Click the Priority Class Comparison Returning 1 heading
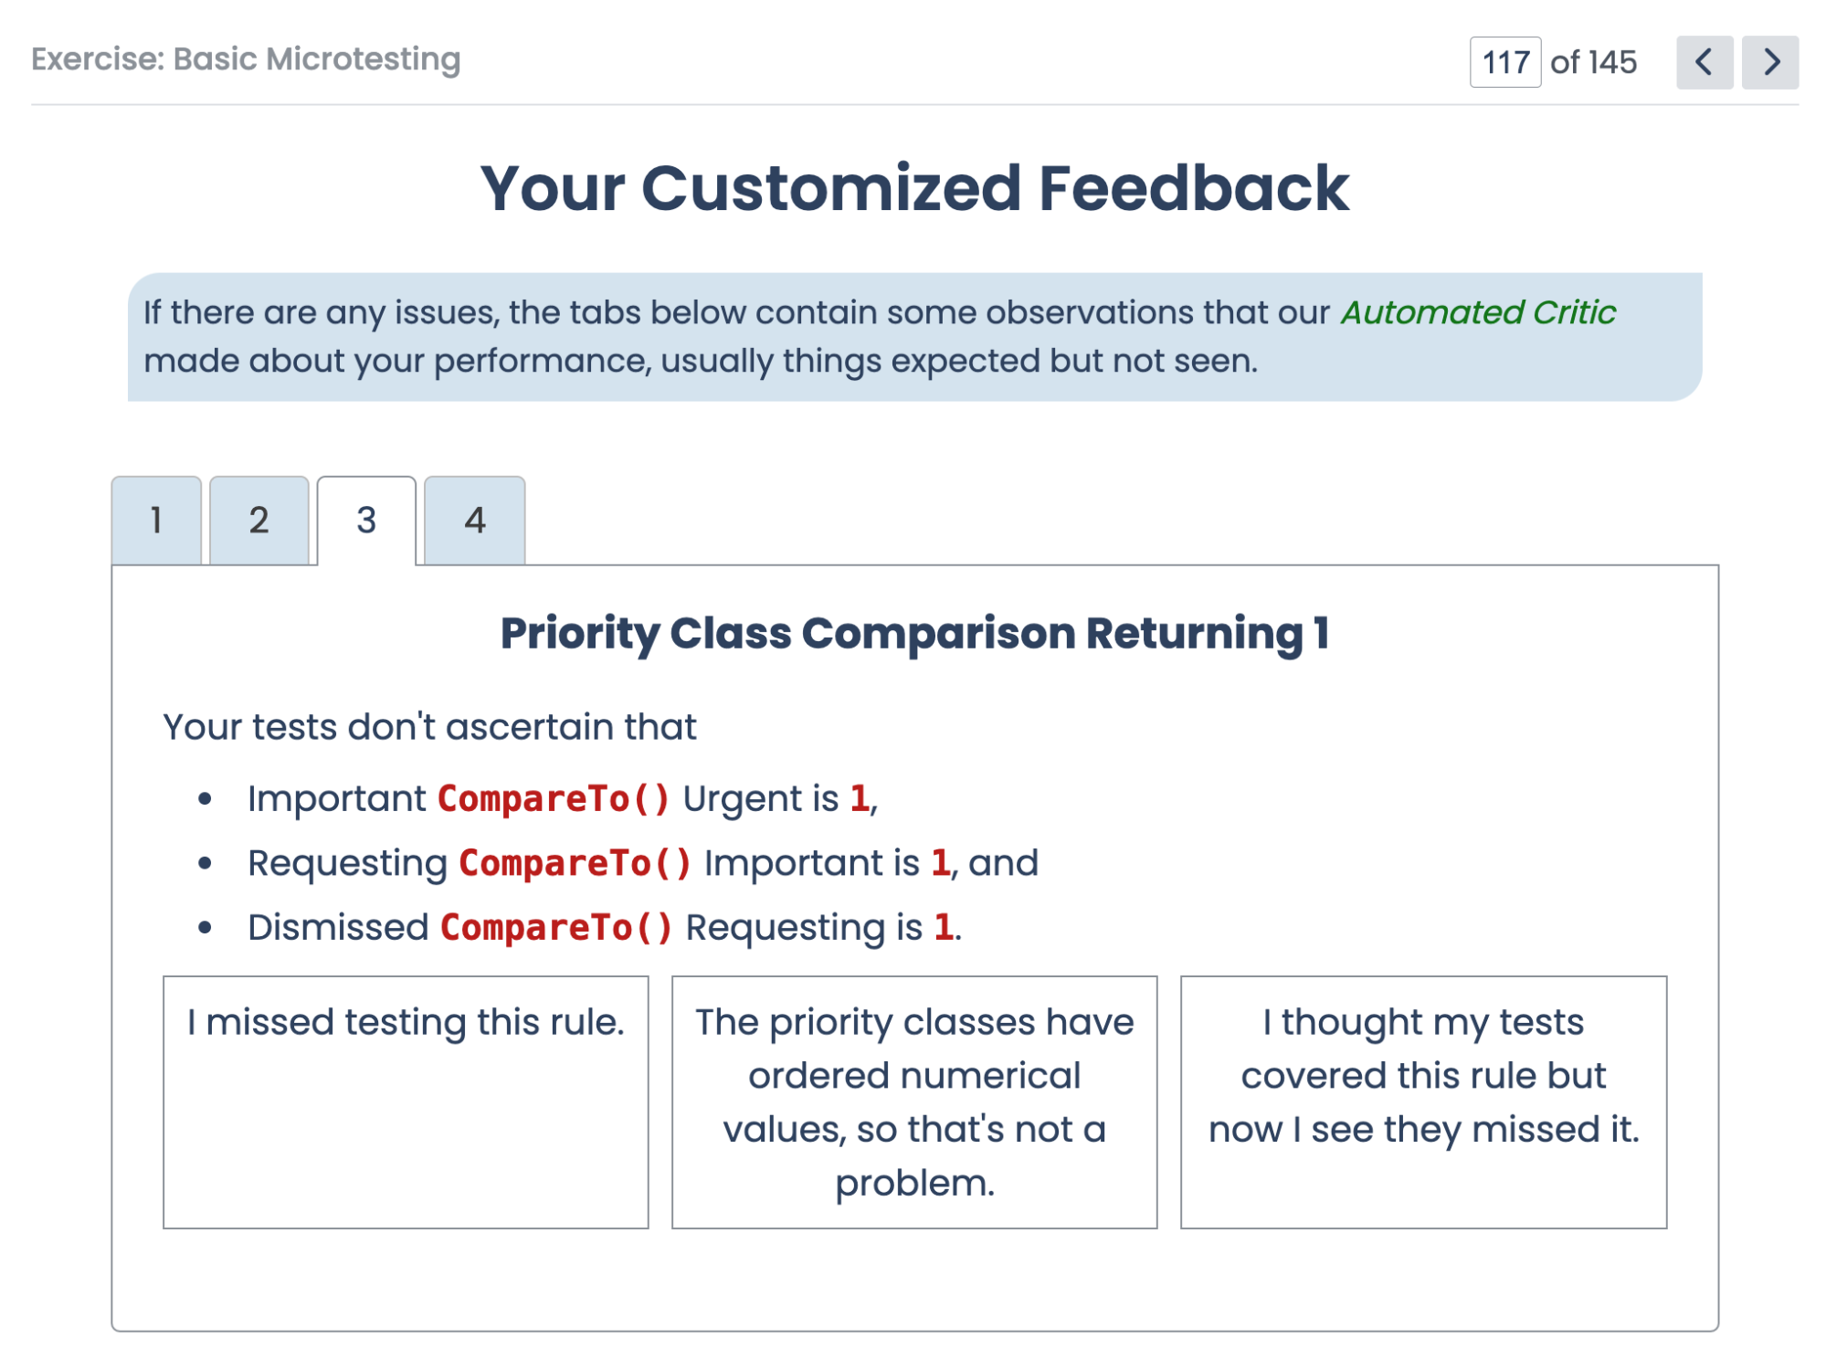This screenshot has width=1826, height=1370. click(914, 633)
